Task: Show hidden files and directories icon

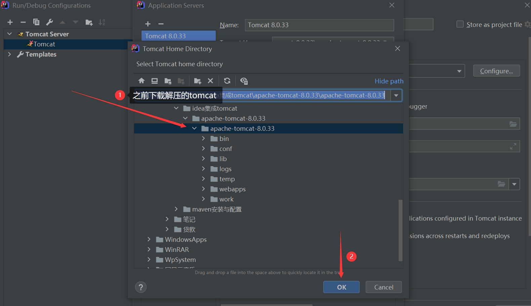Action: tap(244, 81)
